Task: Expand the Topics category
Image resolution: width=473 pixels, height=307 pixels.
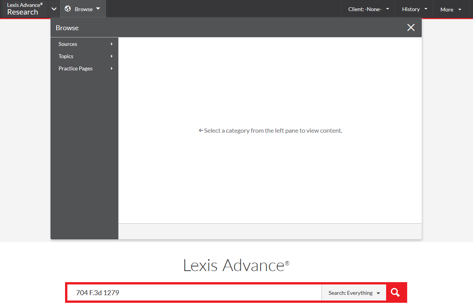Action: coord(85,56)
